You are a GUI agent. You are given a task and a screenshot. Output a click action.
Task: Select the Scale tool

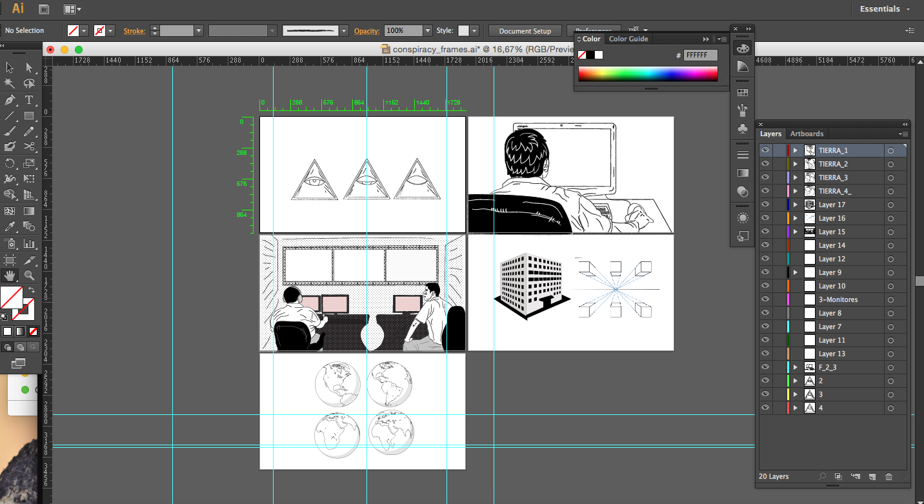(29, 163)
